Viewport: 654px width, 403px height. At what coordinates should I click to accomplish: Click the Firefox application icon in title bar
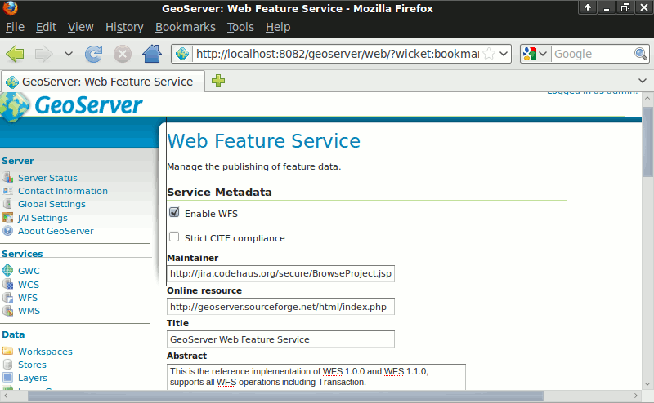[10, 8]
